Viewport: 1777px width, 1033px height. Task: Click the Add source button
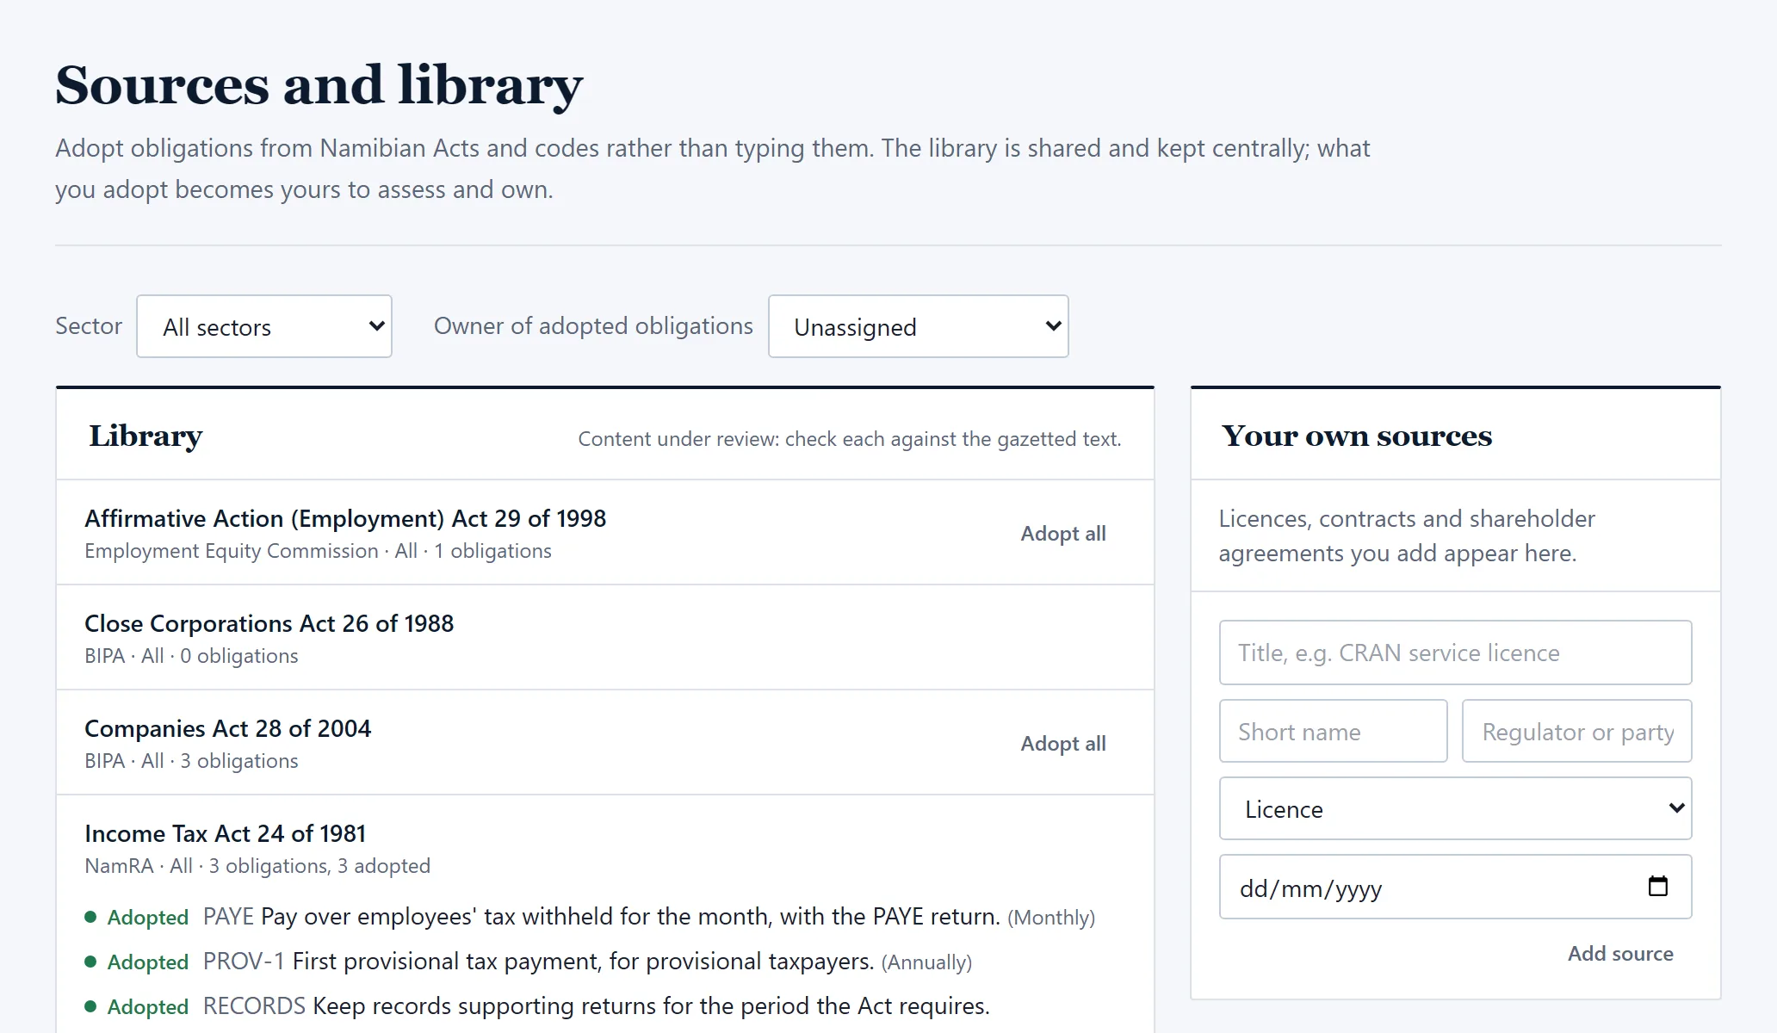click(x=1620, y=954)
